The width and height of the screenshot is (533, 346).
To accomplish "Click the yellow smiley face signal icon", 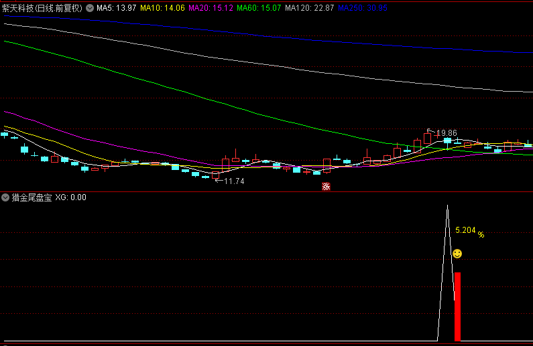I will (x=457, y=254).
